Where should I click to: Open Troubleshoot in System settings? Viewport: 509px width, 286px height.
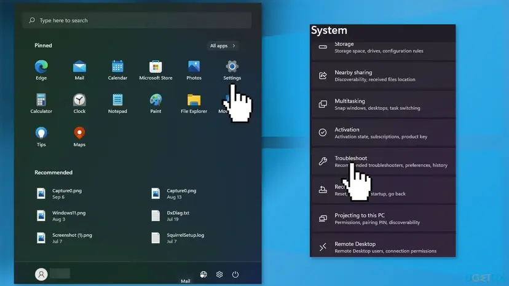(x=383, y=161)
